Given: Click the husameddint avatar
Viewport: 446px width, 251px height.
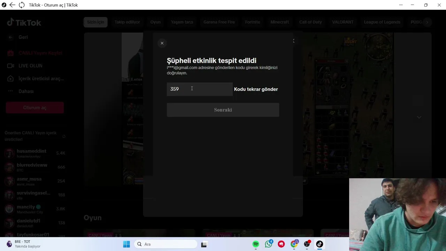Looking at the screenshot, I should click(10, 153).
